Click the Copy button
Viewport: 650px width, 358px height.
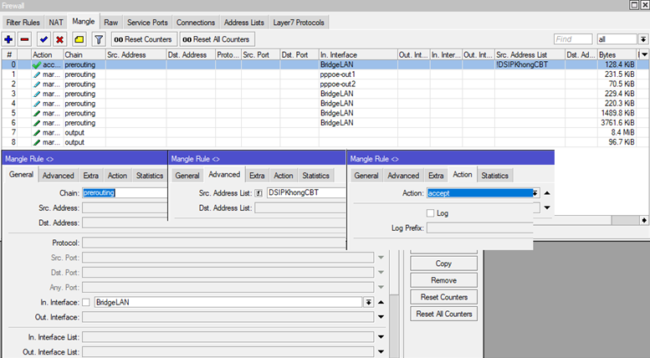[x=443, y=263]
